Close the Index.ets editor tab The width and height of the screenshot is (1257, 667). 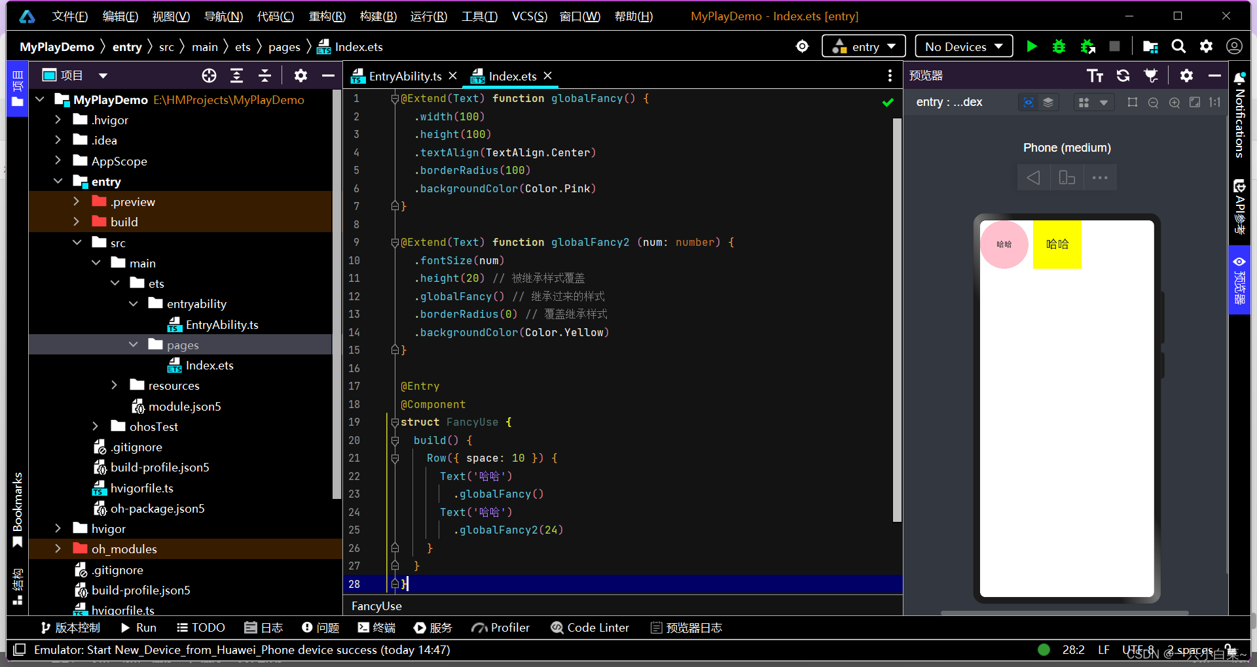[548, 76]
